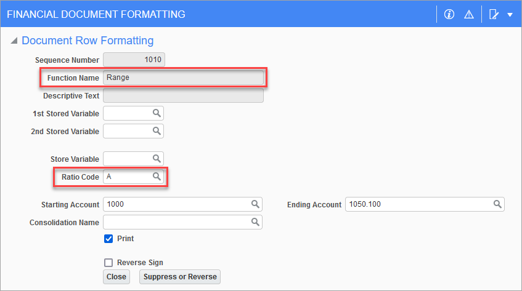
Task: Click the Function Name field
Action: click(183, 78)
